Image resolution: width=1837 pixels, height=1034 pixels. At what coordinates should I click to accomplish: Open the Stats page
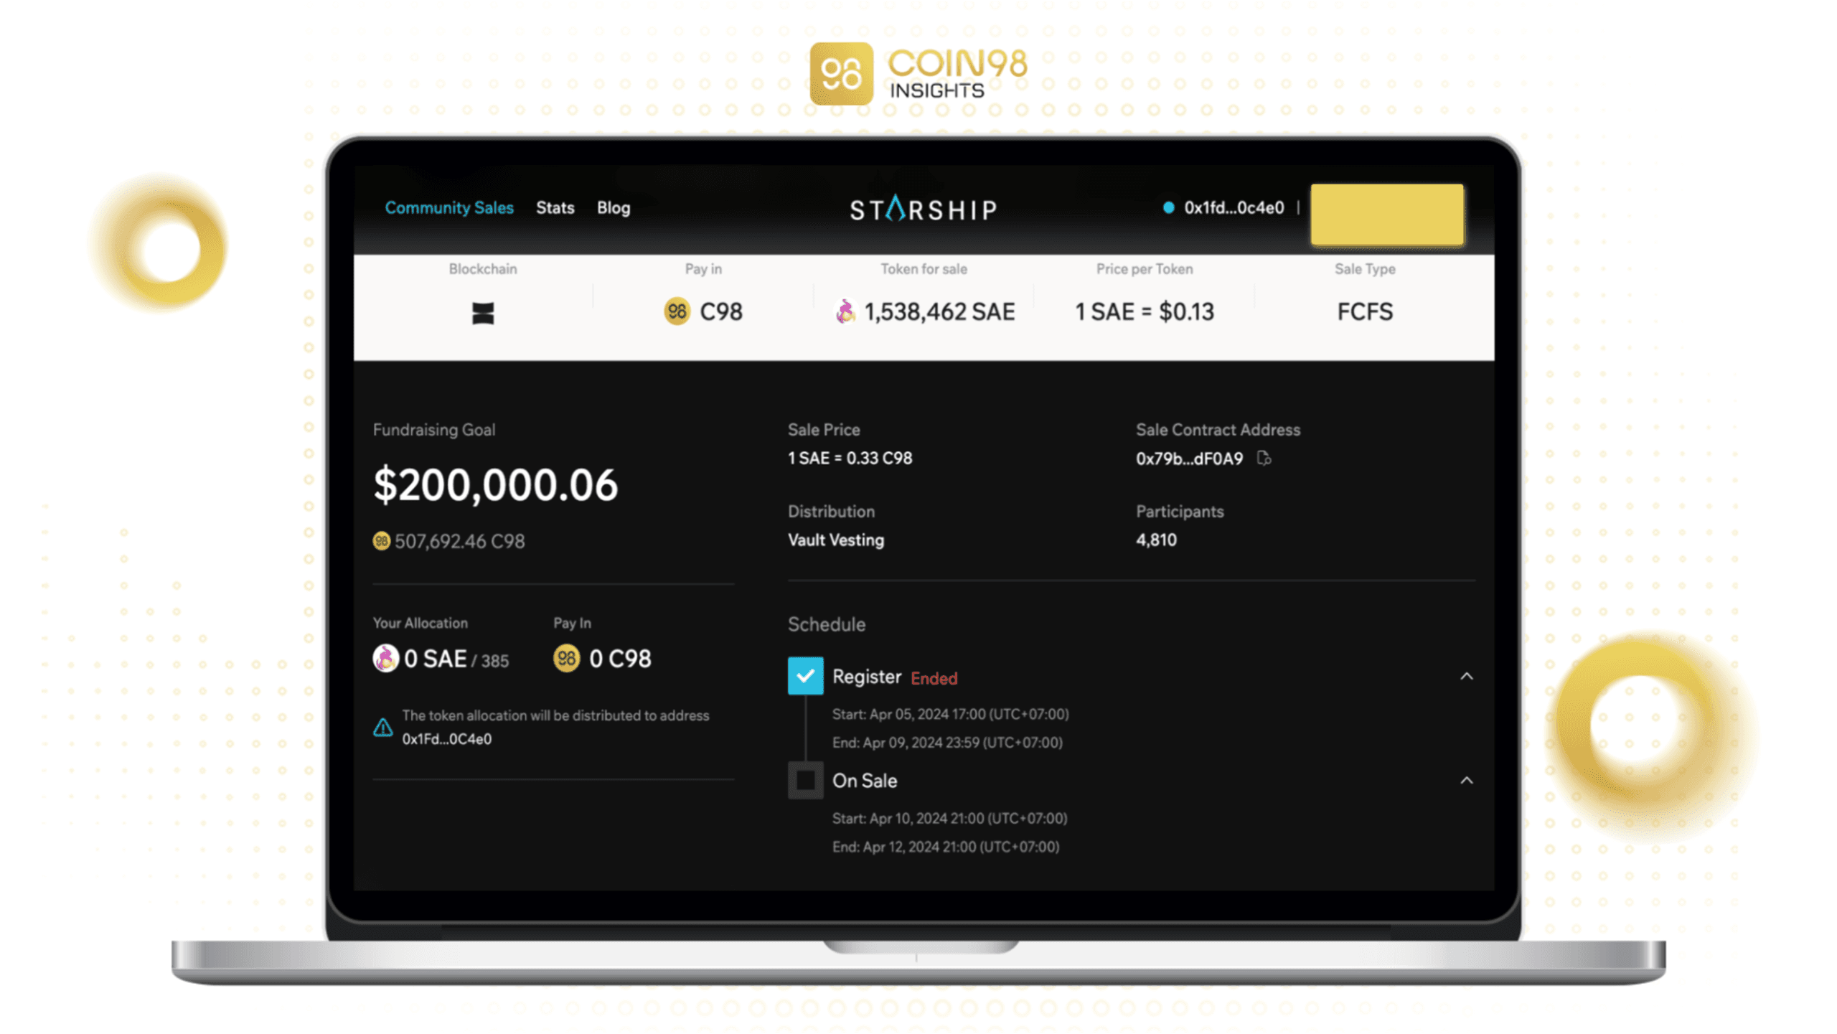point(555,207)
